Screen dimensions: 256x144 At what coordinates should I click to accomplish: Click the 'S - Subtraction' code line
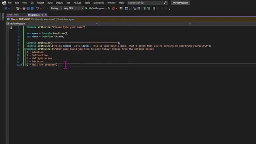coord(37,55)
